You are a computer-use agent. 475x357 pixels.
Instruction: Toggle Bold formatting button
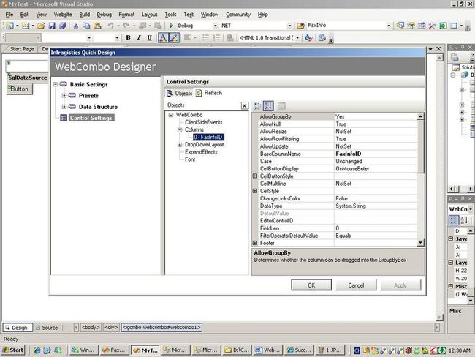(x=128, y=37)
